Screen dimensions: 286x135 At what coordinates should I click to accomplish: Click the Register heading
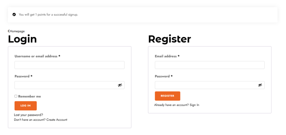tap(170, 39)
